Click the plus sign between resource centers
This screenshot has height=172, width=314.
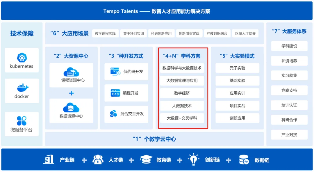[x=71, y=93]
